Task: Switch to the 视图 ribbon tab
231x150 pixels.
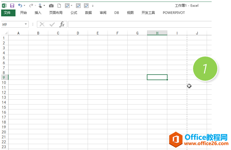Action: tap(130, 13)
